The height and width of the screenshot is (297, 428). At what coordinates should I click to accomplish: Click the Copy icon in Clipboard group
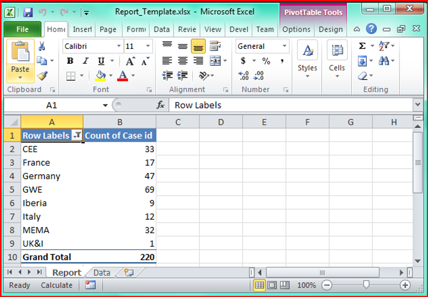coord(42,60)
